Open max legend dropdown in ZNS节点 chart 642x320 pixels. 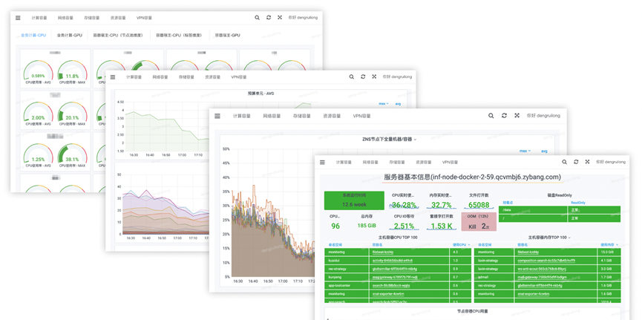pos(525,151)
